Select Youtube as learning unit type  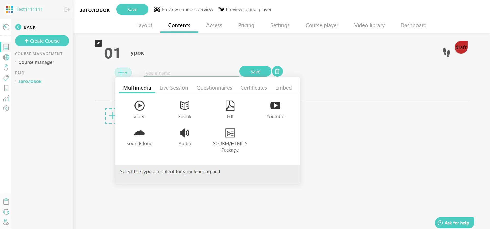pos(275,109)
